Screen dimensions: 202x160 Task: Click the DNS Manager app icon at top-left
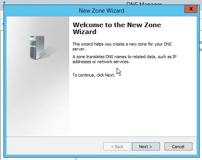(x=4, y=3)
